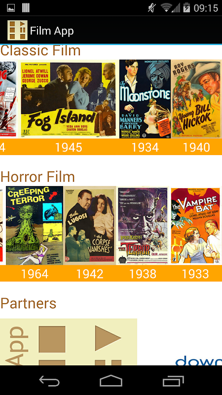222x395 pixels.
Task: Tap the partially visible leftmost classic poster
Action: pos(8,99)
